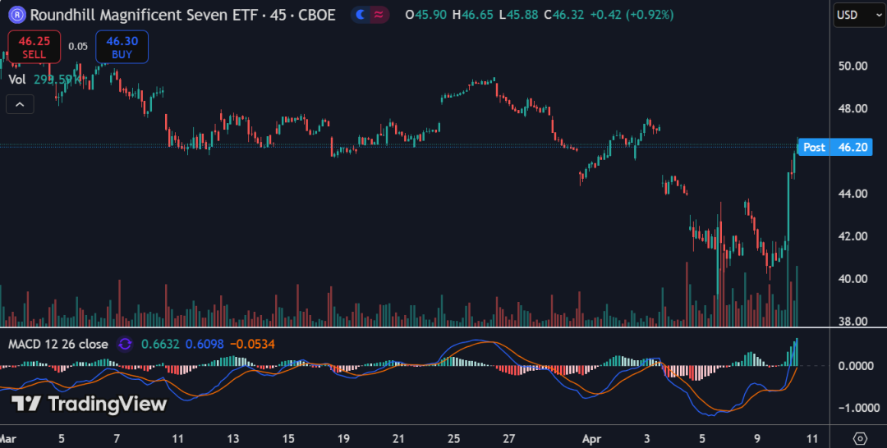This screenshot has width=887, height=448.
Task: Click the 38.00 price axis label
Action: tap(853, 322)
